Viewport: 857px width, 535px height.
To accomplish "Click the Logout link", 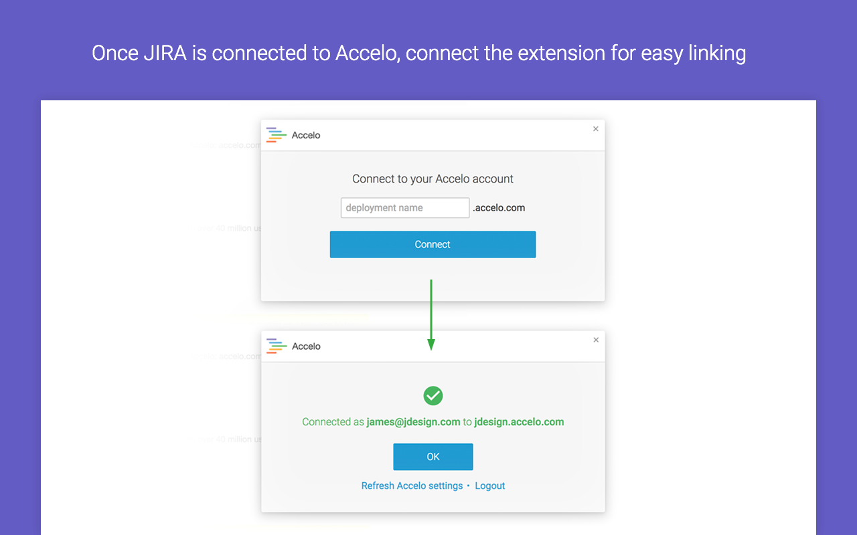I will (x=489, y=486).
